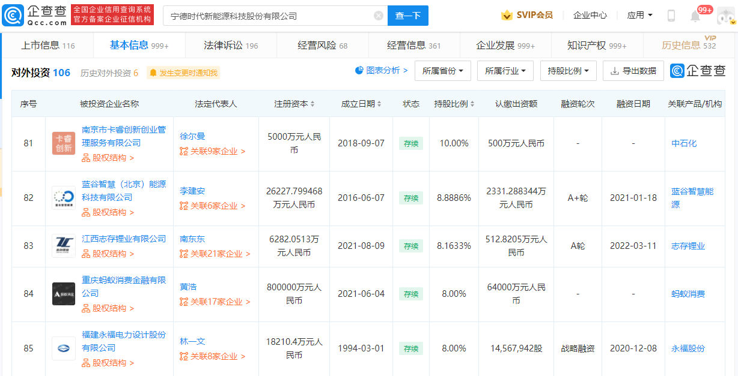The image size is (738, 376).
Task: Switch to 基本信息 tab
Action: click(x=139, y=45)
